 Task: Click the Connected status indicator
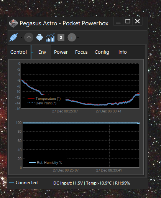coord(23,183)
